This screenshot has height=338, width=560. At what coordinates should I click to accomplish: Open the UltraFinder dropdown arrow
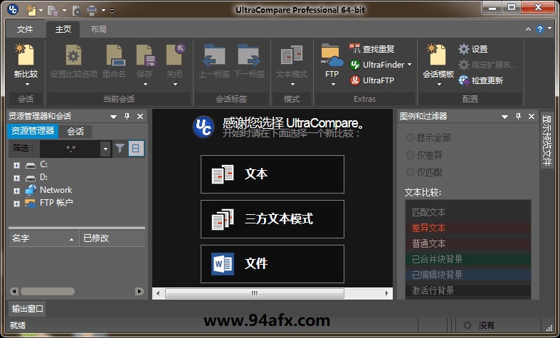(409, 65)
